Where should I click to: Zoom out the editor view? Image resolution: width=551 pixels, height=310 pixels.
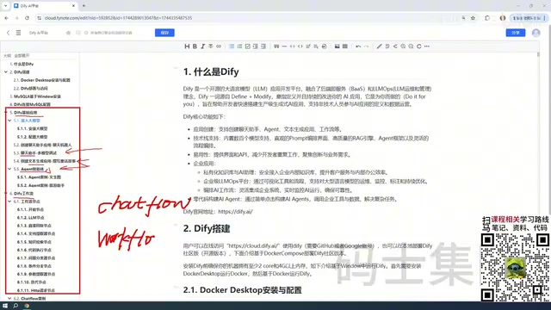[411, 46]
